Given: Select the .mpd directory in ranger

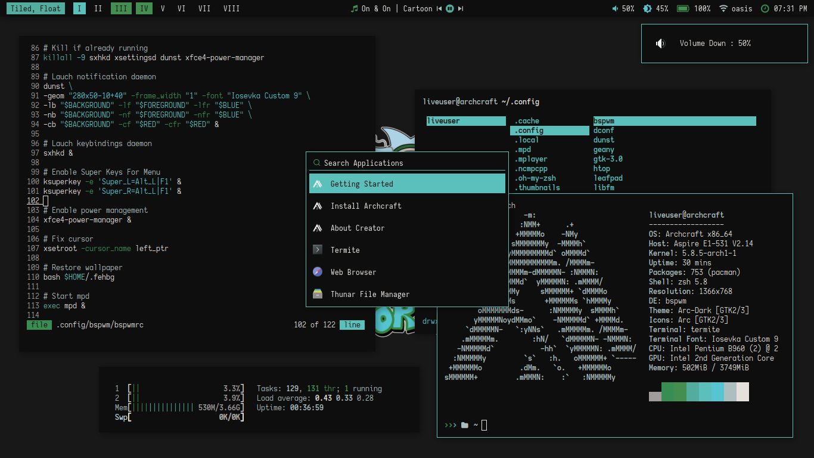Looking at the screenshot, I should coord(523,150).
